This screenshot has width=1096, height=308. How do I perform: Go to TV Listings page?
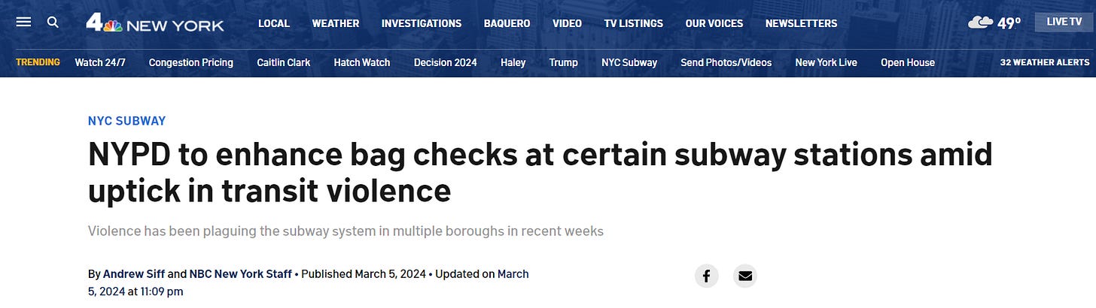[634, 23]
